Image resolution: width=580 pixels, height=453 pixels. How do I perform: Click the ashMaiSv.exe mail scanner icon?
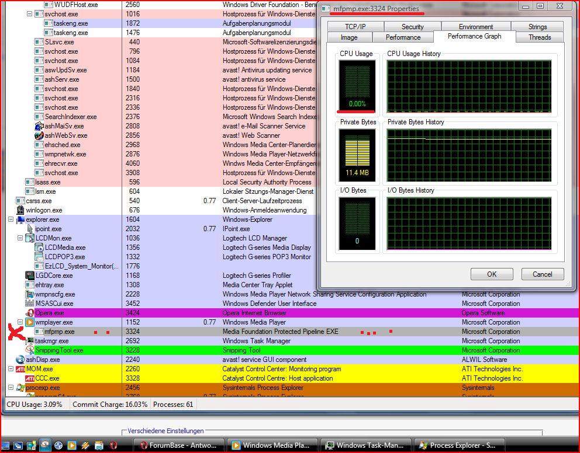39,126
